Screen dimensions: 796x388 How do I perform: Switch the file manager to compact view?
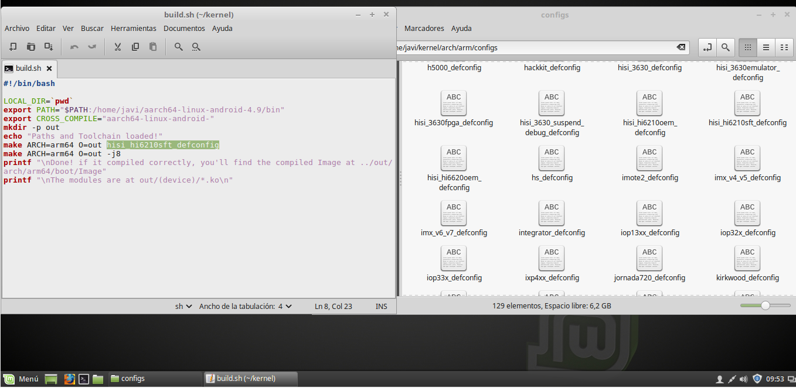coord(784,47)
